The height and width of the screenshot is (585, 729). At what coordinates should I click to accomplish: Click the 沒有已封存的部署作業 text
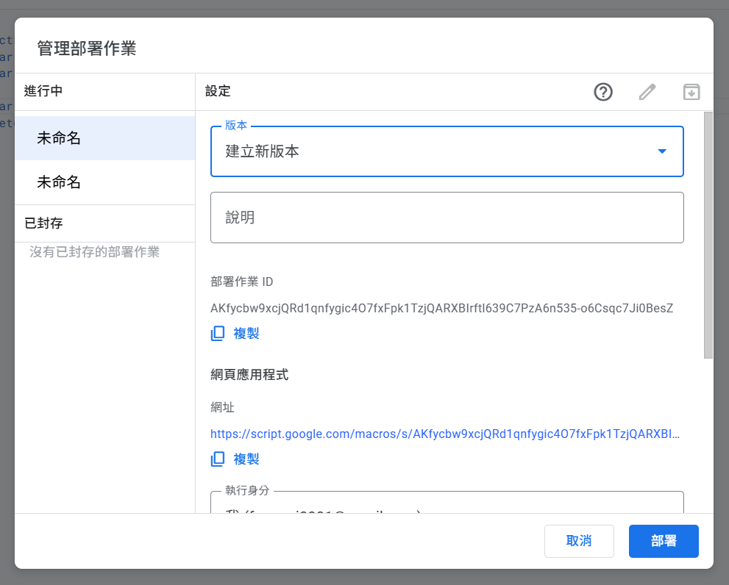[94, 252]
